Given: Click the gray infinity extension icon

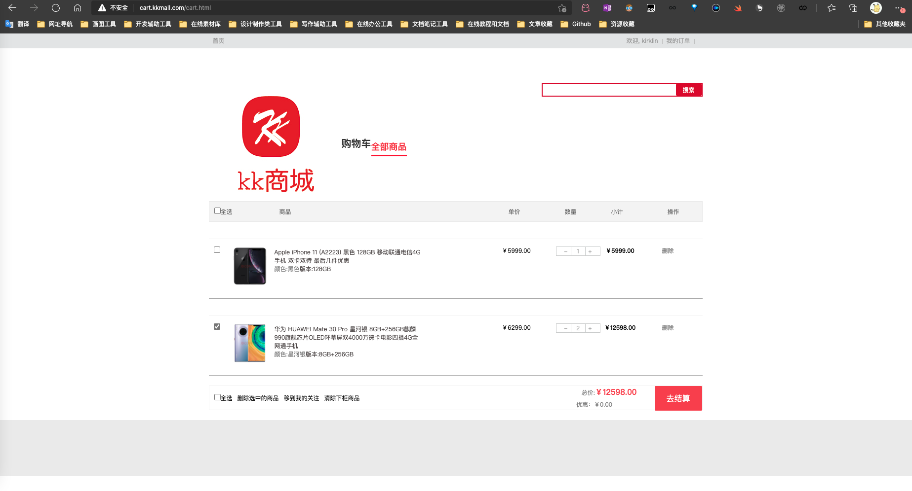Looking at the screenshot, I should pos(673,8).
